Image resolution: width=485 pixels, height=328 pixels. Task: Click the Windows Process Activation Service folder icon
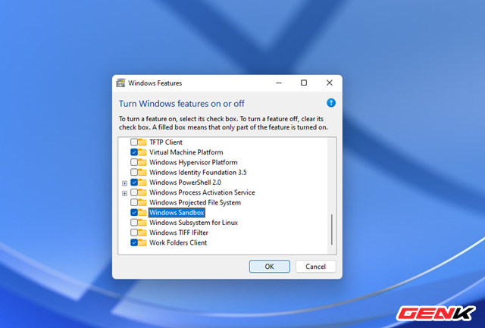tap(142, 192)
